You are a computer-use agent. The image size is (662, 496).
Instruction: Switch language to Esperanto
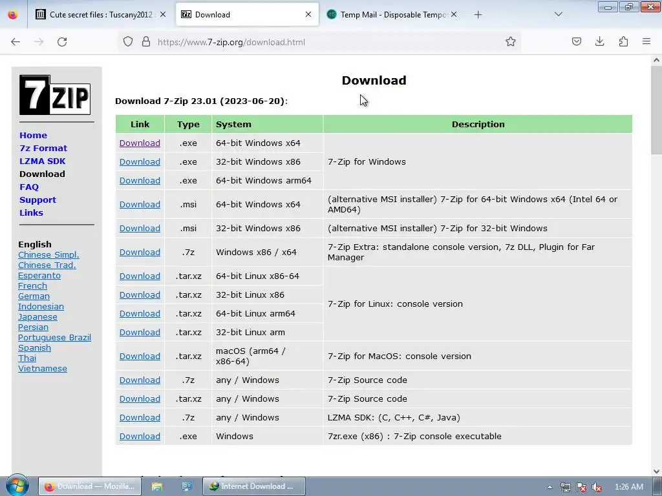click(39, 276)
